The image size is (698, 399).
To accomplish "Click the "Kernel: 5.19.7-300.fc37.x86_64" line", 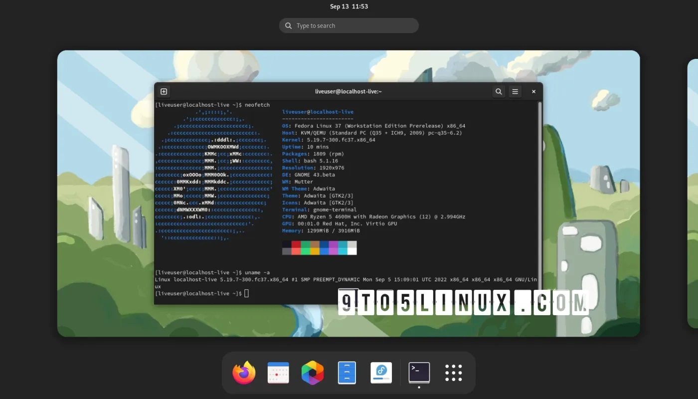I will point(329,140).
